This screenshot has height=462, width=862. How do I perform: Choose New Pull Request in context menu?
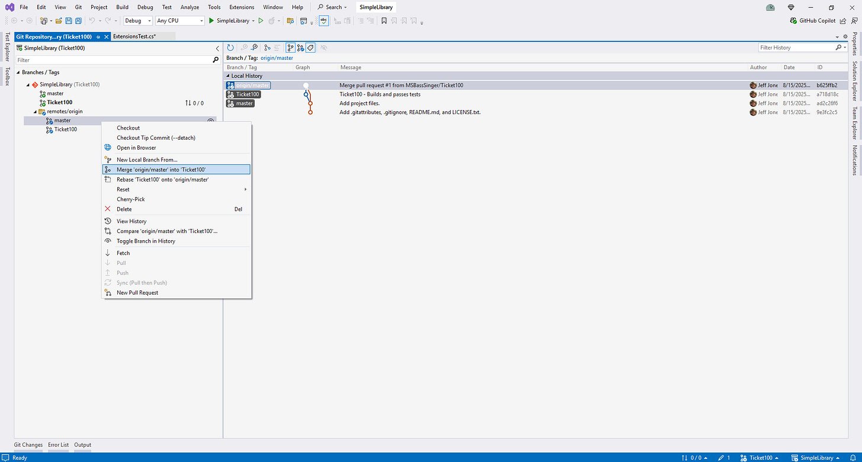point(176,293)
